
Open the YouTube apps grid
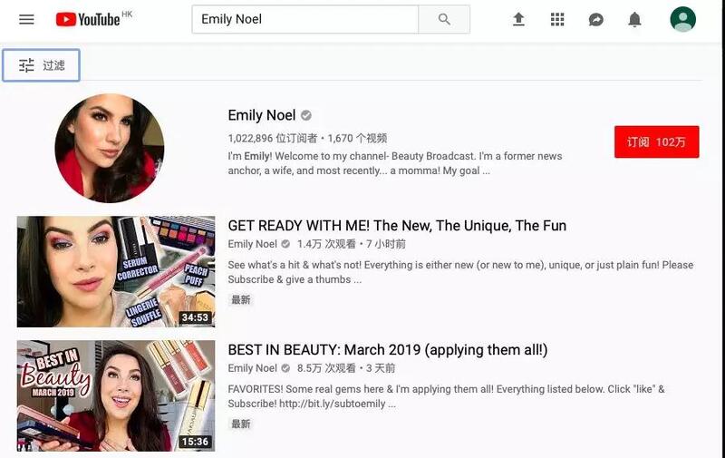(557, 19)
